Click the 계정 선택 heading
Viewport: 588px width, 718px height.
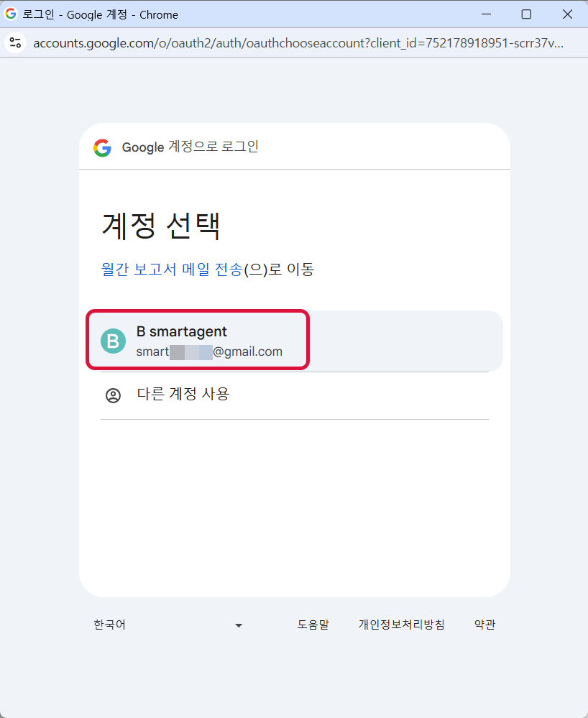(160, 226)
